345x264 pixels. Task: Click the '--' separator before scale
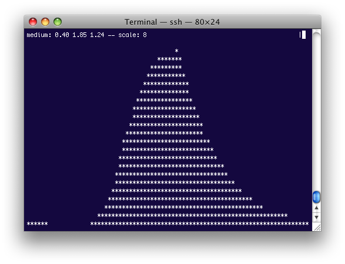click(x=111, y=35)
